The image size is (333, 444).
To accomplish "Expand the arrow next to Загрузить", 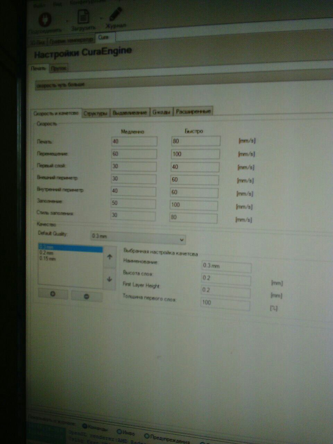I will pyautogui.click(x=101, y=18).
